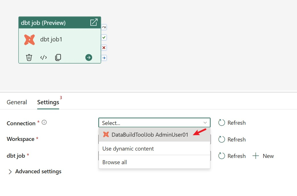This screenshot has height=196, width=297.
Task: Clone dbt job1 using the copy icon
Action: click(x=58, y=57)
